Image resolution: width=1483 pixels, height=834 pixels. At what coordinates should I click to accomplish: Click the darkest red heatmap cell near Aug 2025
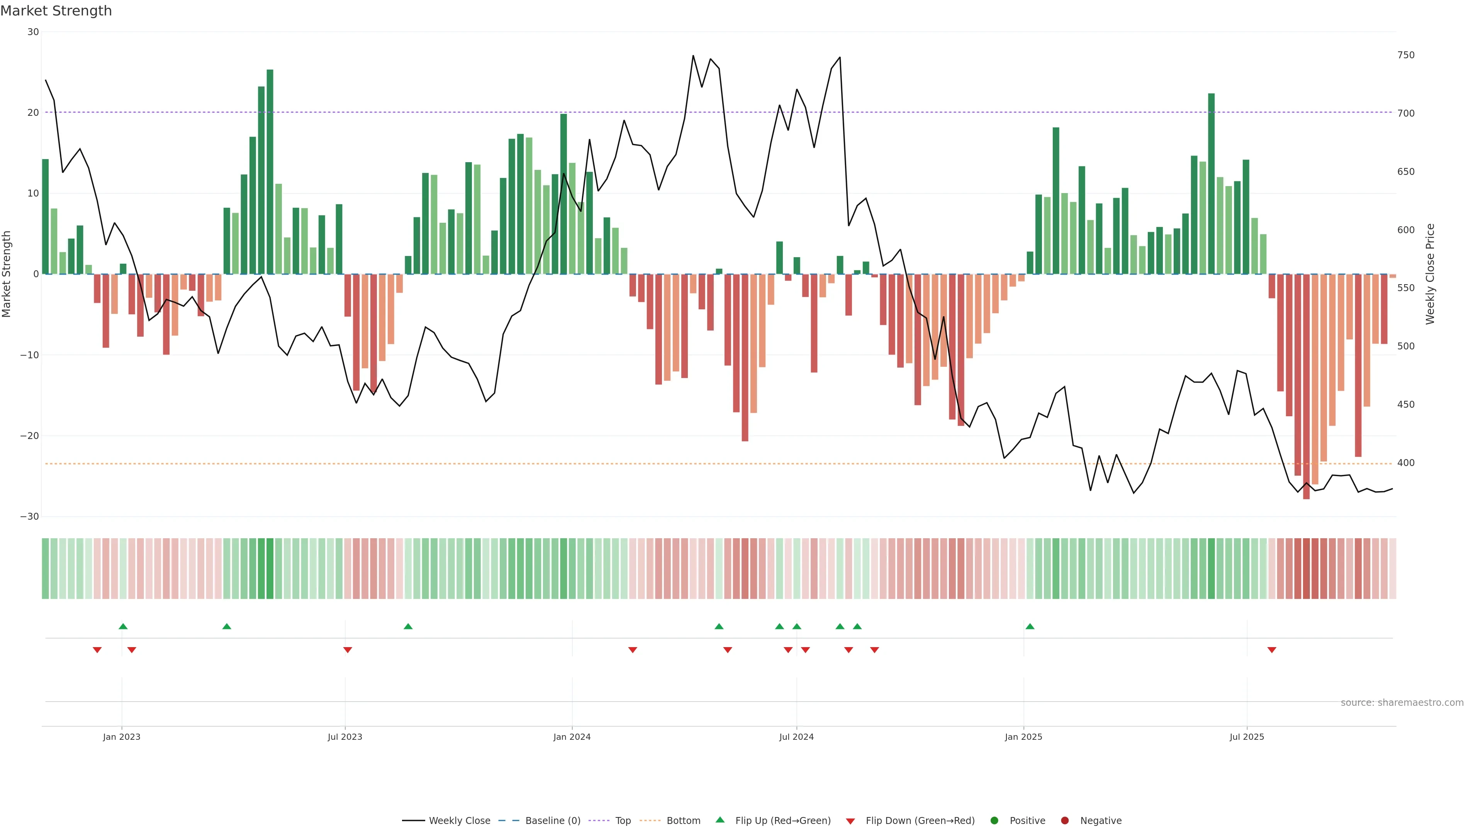click(1306, 569)
